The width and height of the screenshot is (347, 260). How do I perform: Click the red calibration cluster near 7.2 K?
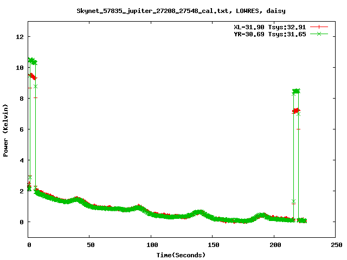[x=296, y=110]
